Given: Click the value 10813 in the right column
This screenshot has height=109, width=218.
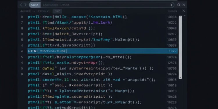Looking at the screenshot, I should point(172,91).
